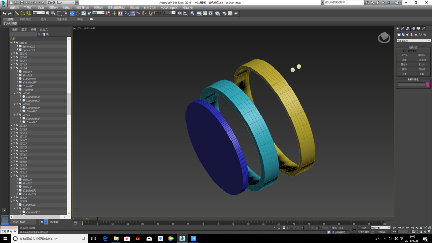The image size is (432, 243).
Task: Open the 渲染(R) menu
Action: 134,7
